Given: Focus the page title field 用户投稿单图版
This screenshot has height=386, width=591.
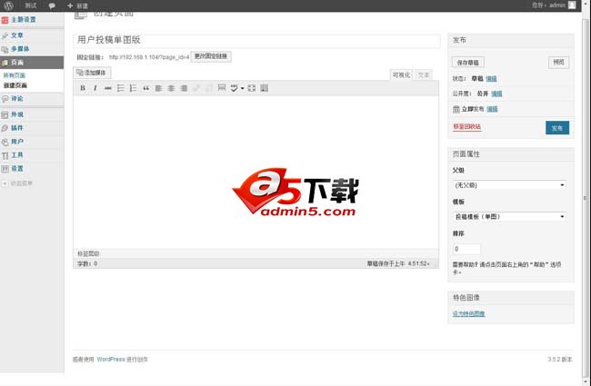Looking at the screenshot, I should (x=256, y=40).
